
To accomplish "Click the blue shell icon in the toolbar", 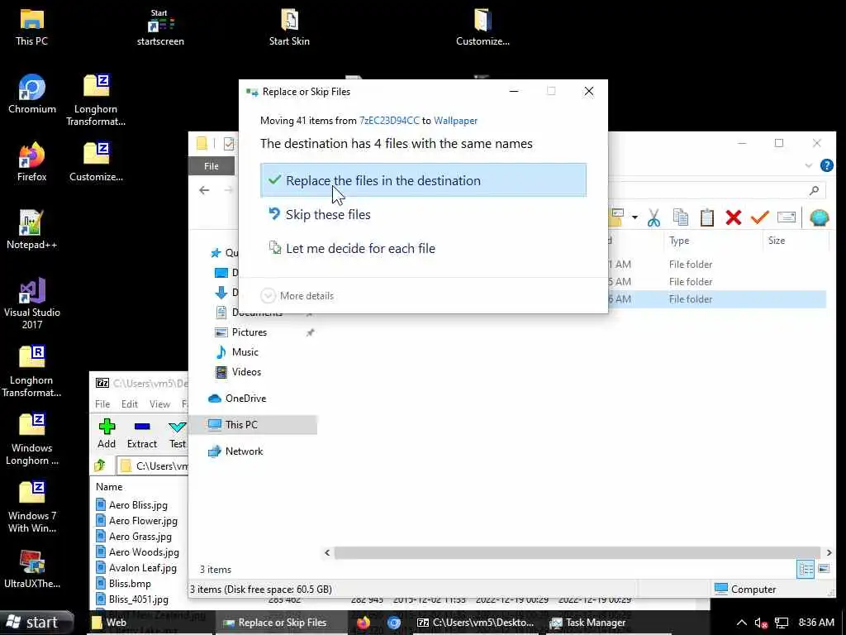I will pos(819,217).
